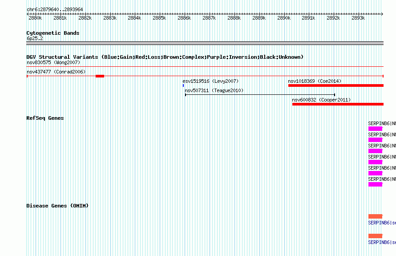Viewport: 396px width, 256px height.
Task: Click the chr6:2879640..2893964 coordinate label
Action: pos(55,9)
